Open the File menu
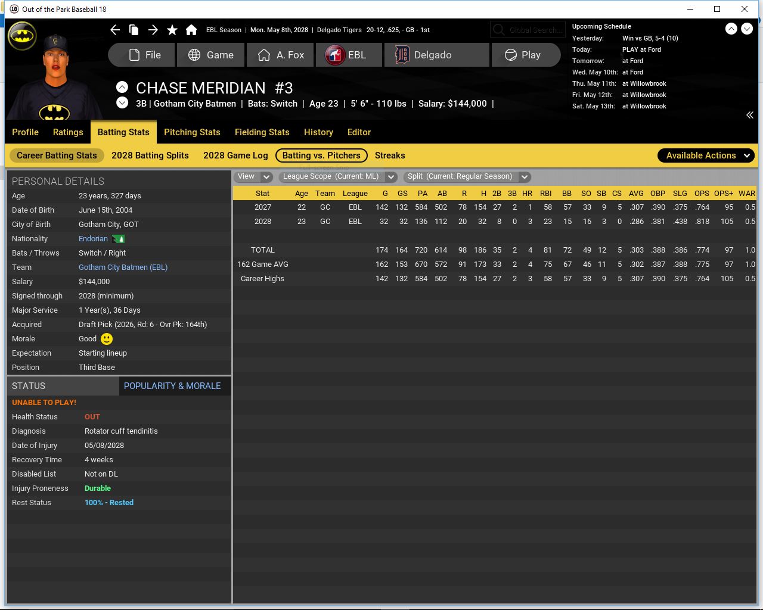The image size is (763, 610). [142, 55]
